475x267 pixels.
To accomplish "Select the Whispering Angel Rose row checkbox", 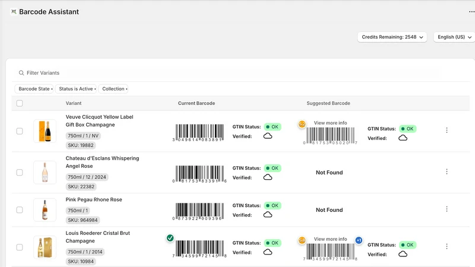I will (20, 172).
